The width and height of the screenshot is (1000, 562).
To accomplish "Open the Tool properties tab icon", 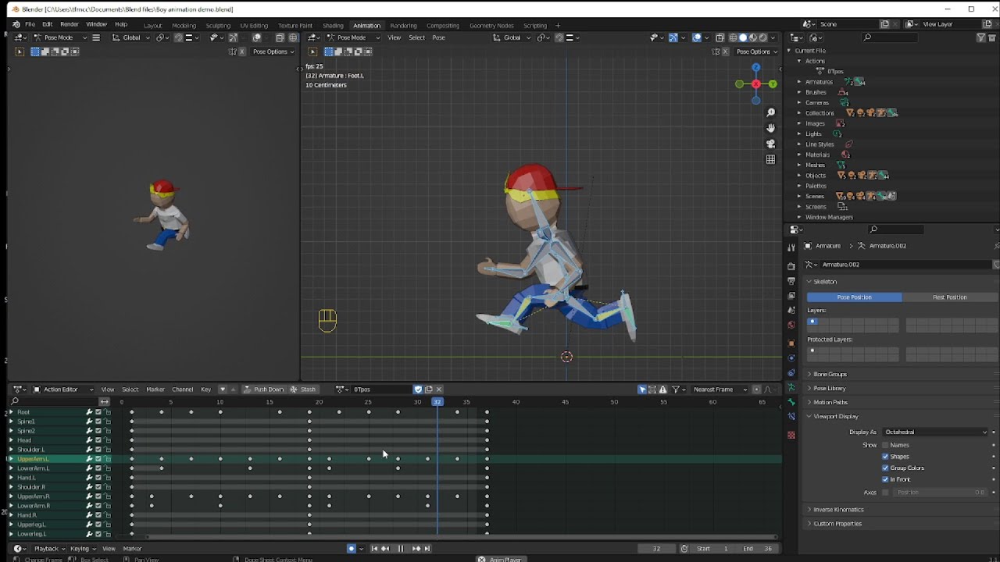I will pos(791,247).
